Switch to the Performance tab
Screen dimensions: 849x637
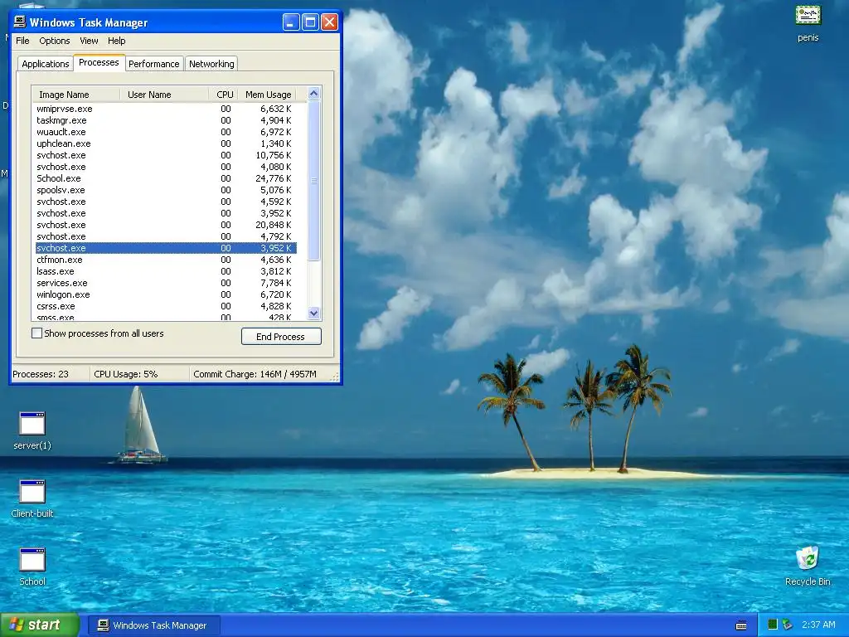tap(153, 64)
